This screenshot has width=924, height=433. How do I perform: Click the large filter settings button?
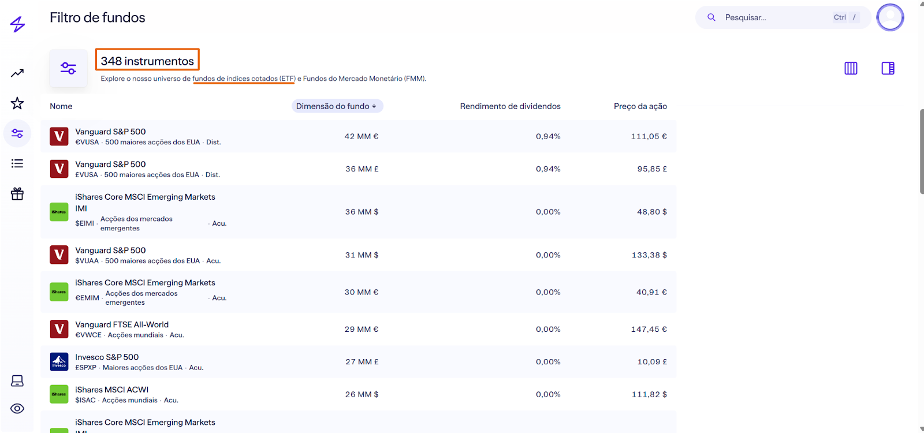(68, 68)
